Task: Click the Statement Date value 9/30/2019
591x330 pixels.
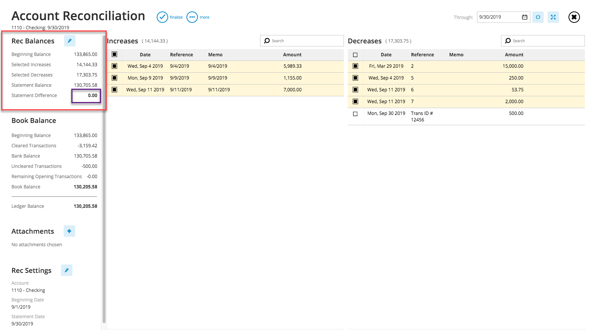Action: point(22,324)
